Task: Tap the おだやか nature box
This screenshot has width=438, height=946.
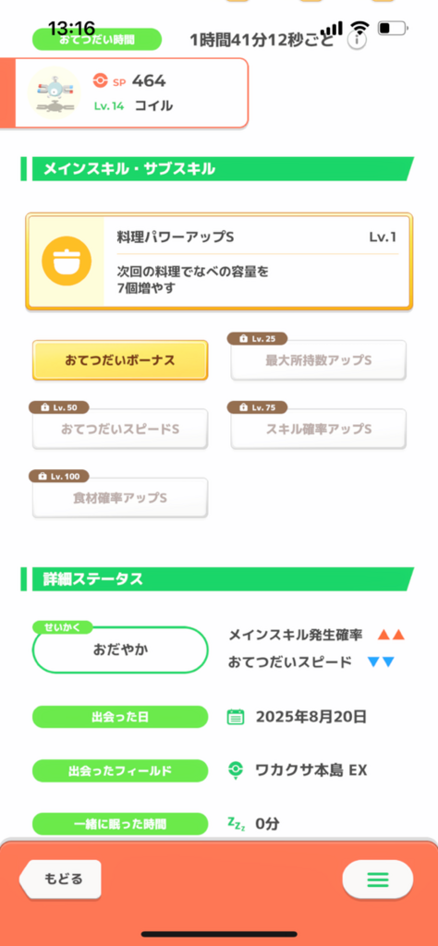Action: [120, 650]
